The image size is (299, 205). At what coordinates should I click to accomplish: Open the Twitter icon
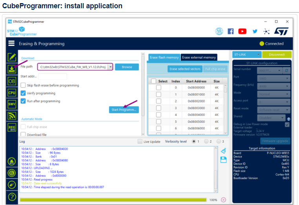255,31
